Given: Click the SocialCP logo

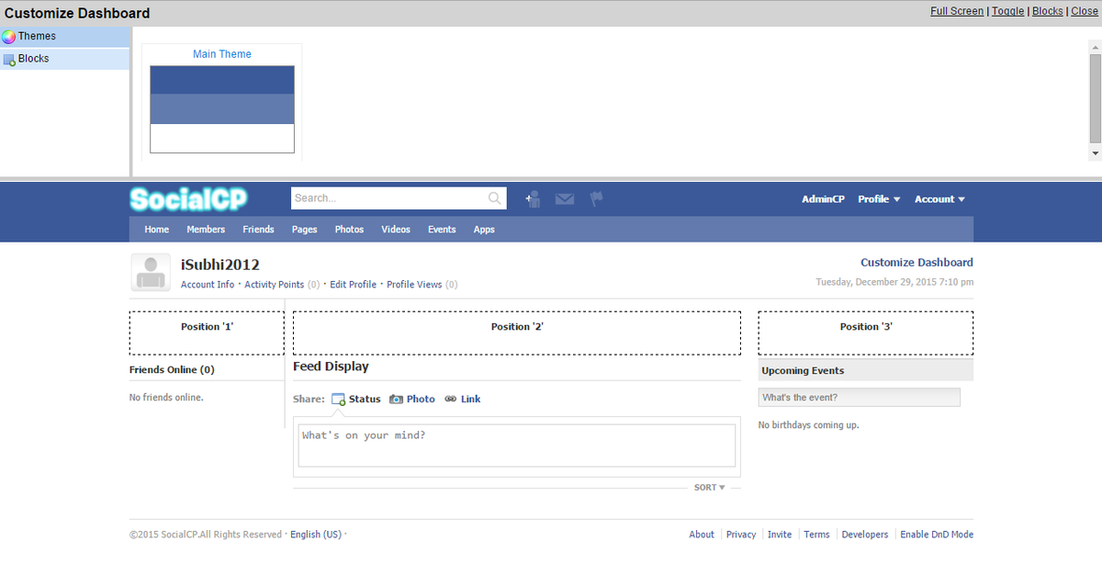Looking at the screenshot, I should point(188,198).
